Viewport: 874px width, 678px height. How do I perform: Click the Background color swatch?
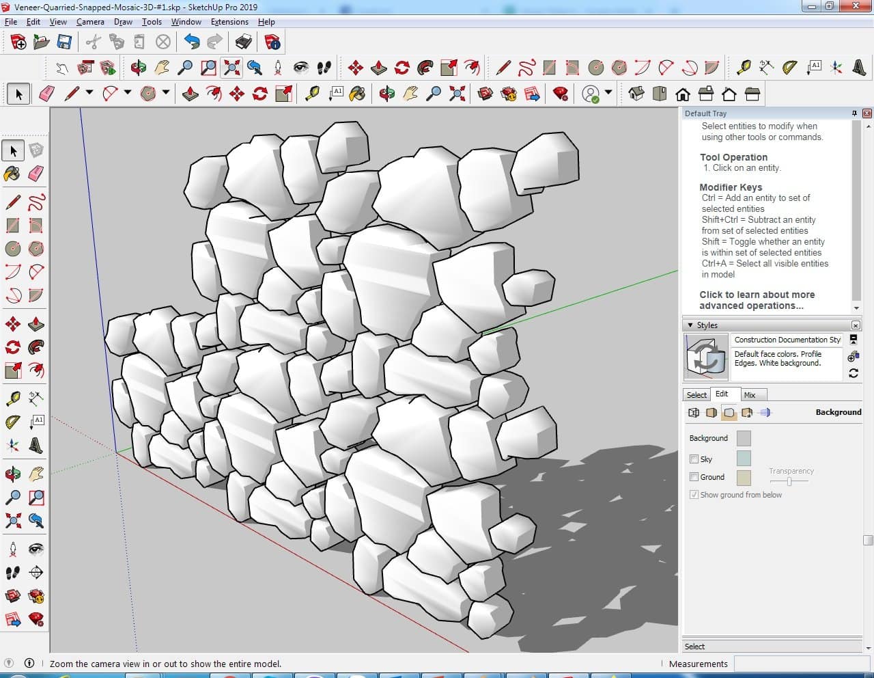point(744,438)
